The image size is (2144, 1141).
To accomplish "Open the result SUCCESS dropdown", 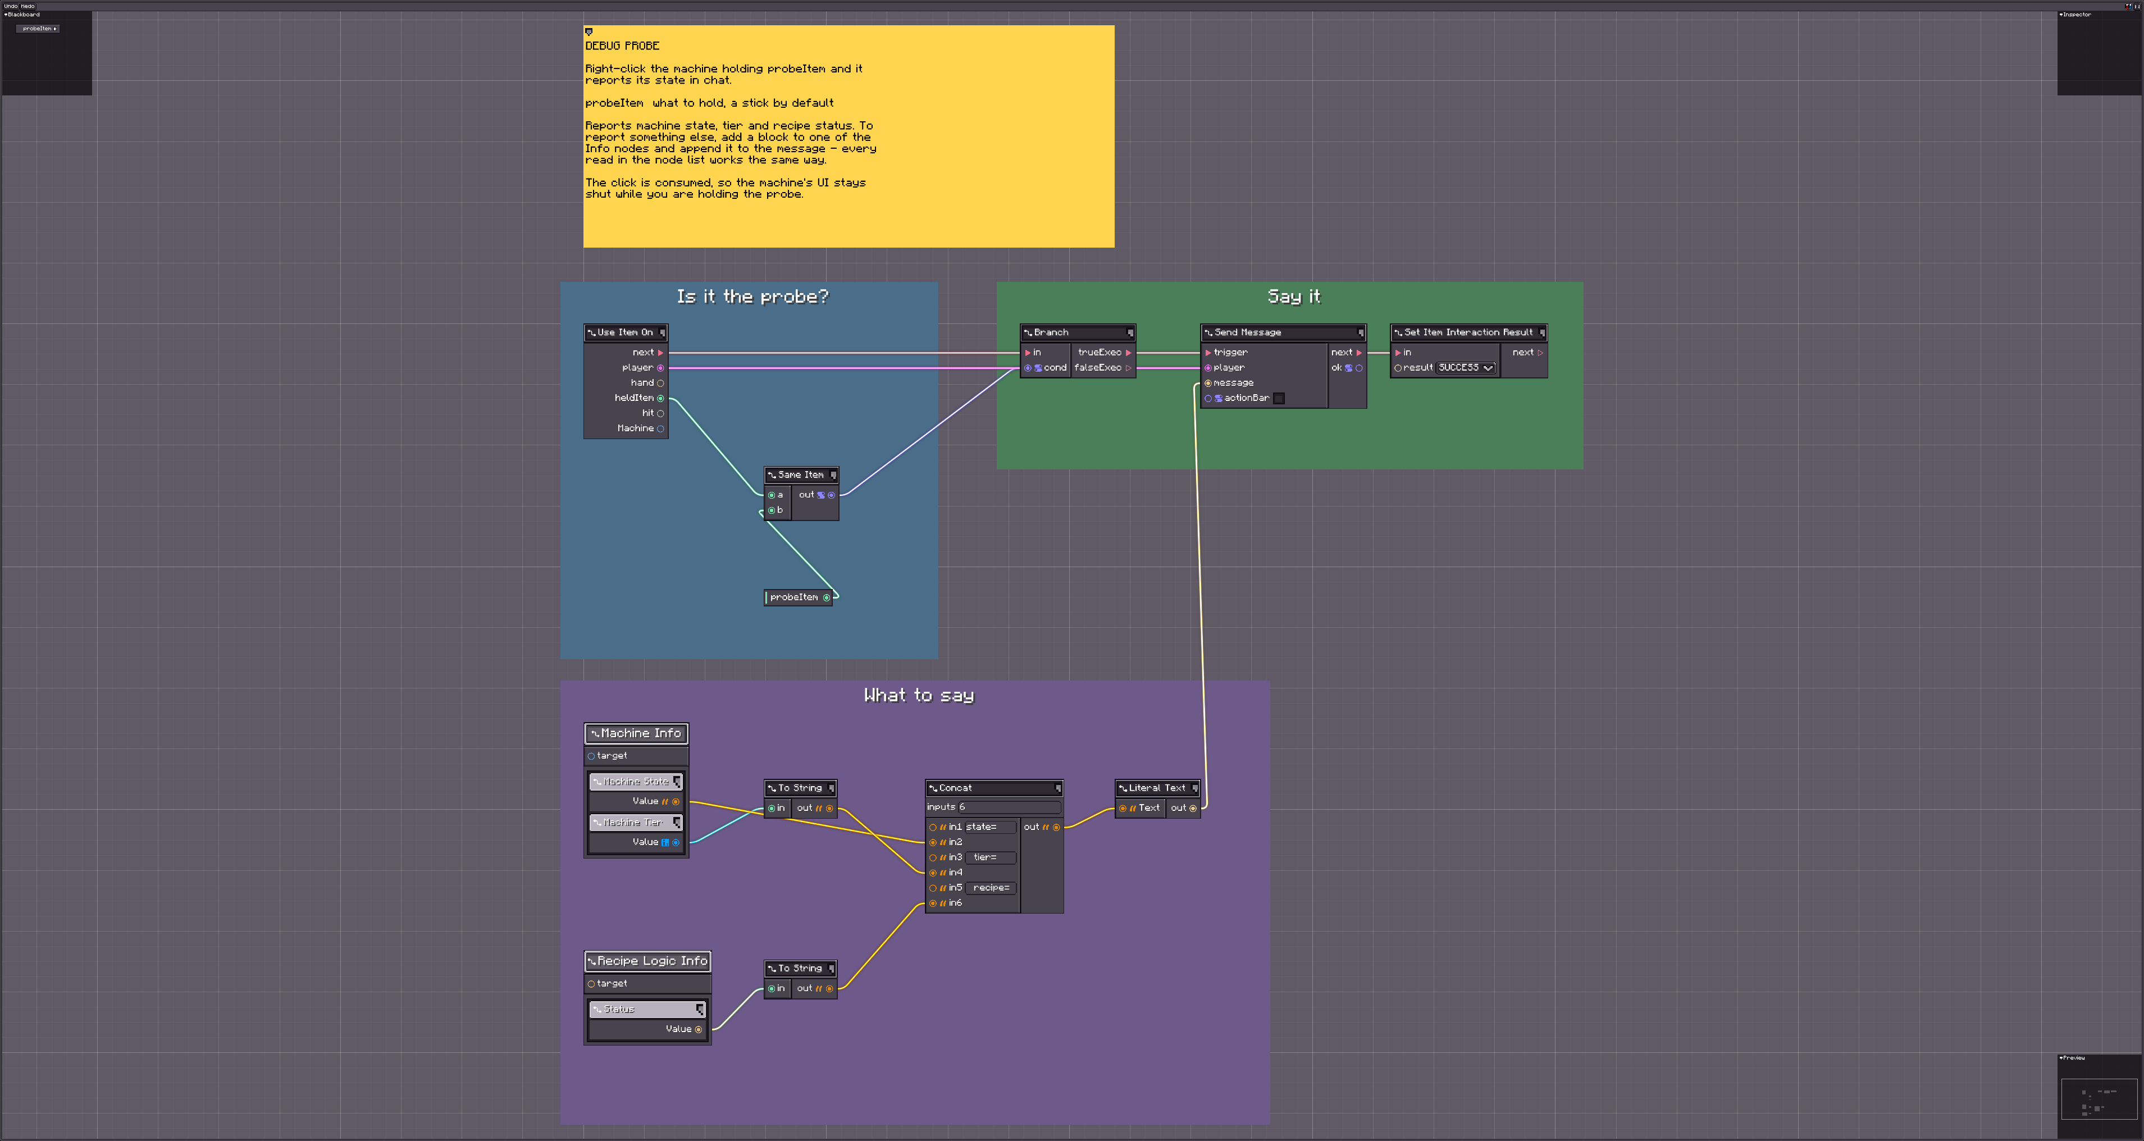I will pos(1467,368).
